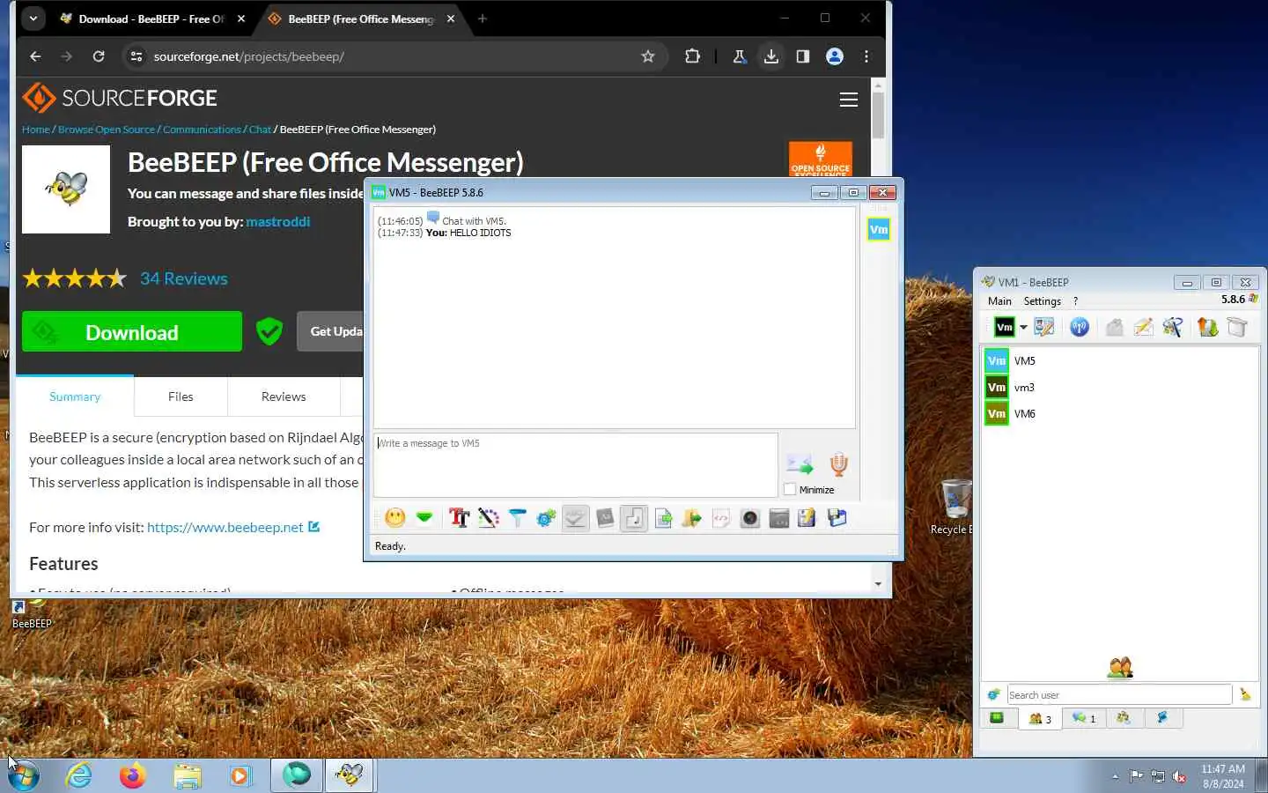The height and width of the screenshot is (793, 1268).
Task: Click the notepad with pencil icon
Action: tap(807, 518)
